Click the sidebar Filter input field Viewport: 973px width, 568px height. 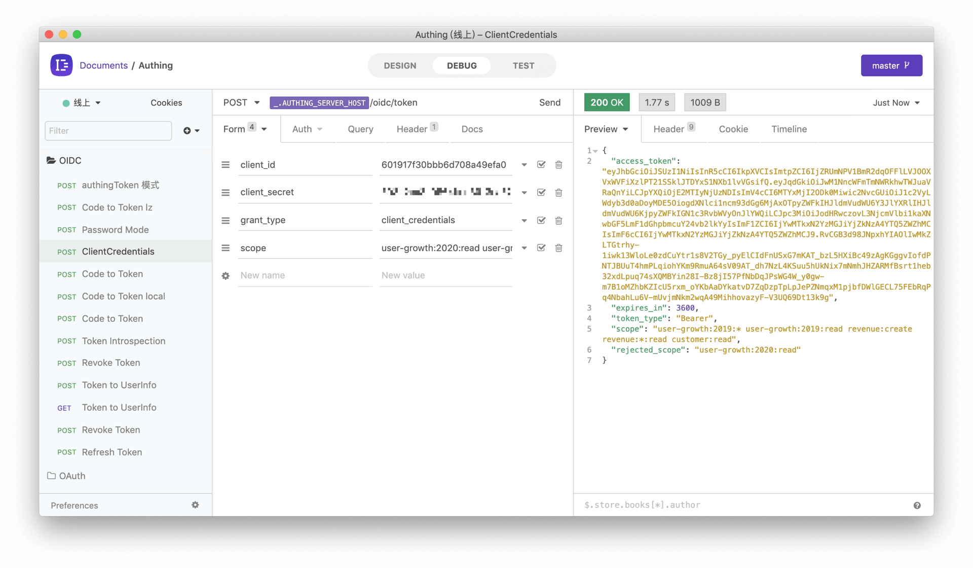(108, 131)
